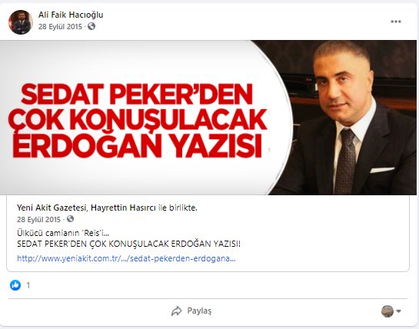
Task: Open the Sedat Peker headline image
Action: tap(208, 118)
